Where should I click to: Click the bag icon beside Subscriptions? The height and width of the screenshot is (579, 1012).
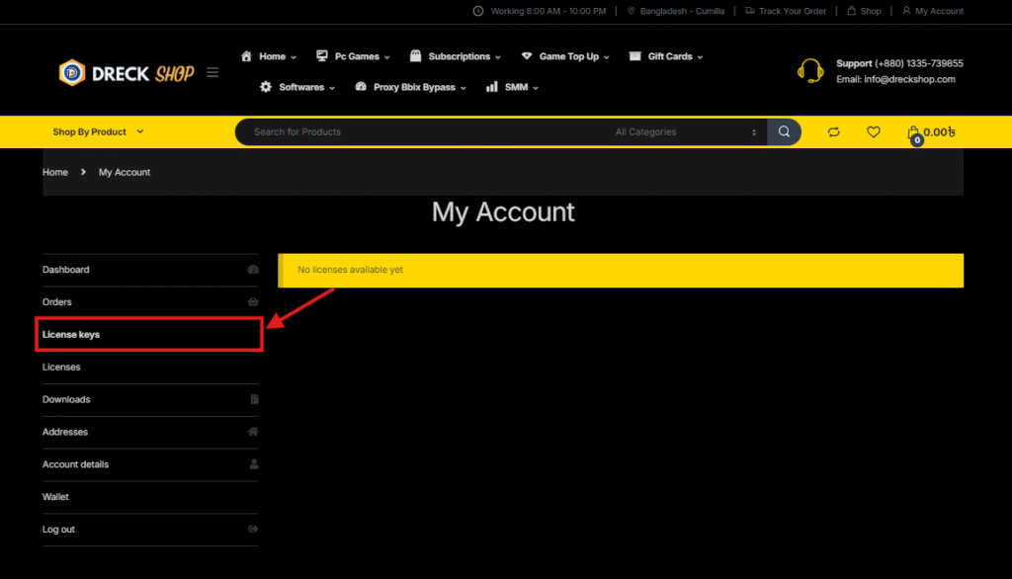click(416, 56)
